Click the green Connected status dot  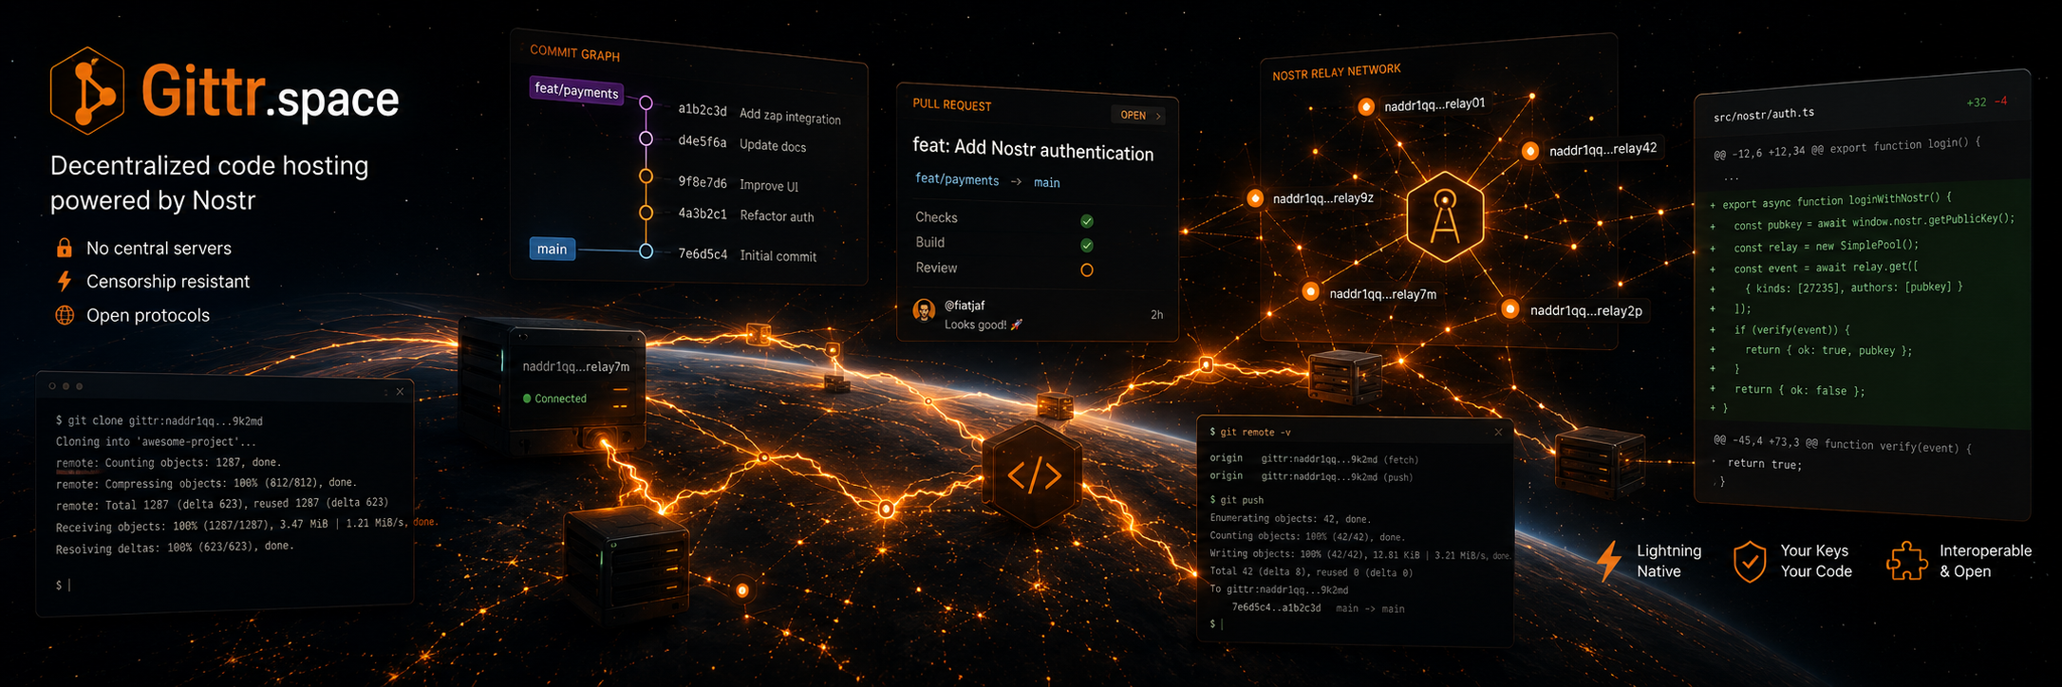click(527, 399)
